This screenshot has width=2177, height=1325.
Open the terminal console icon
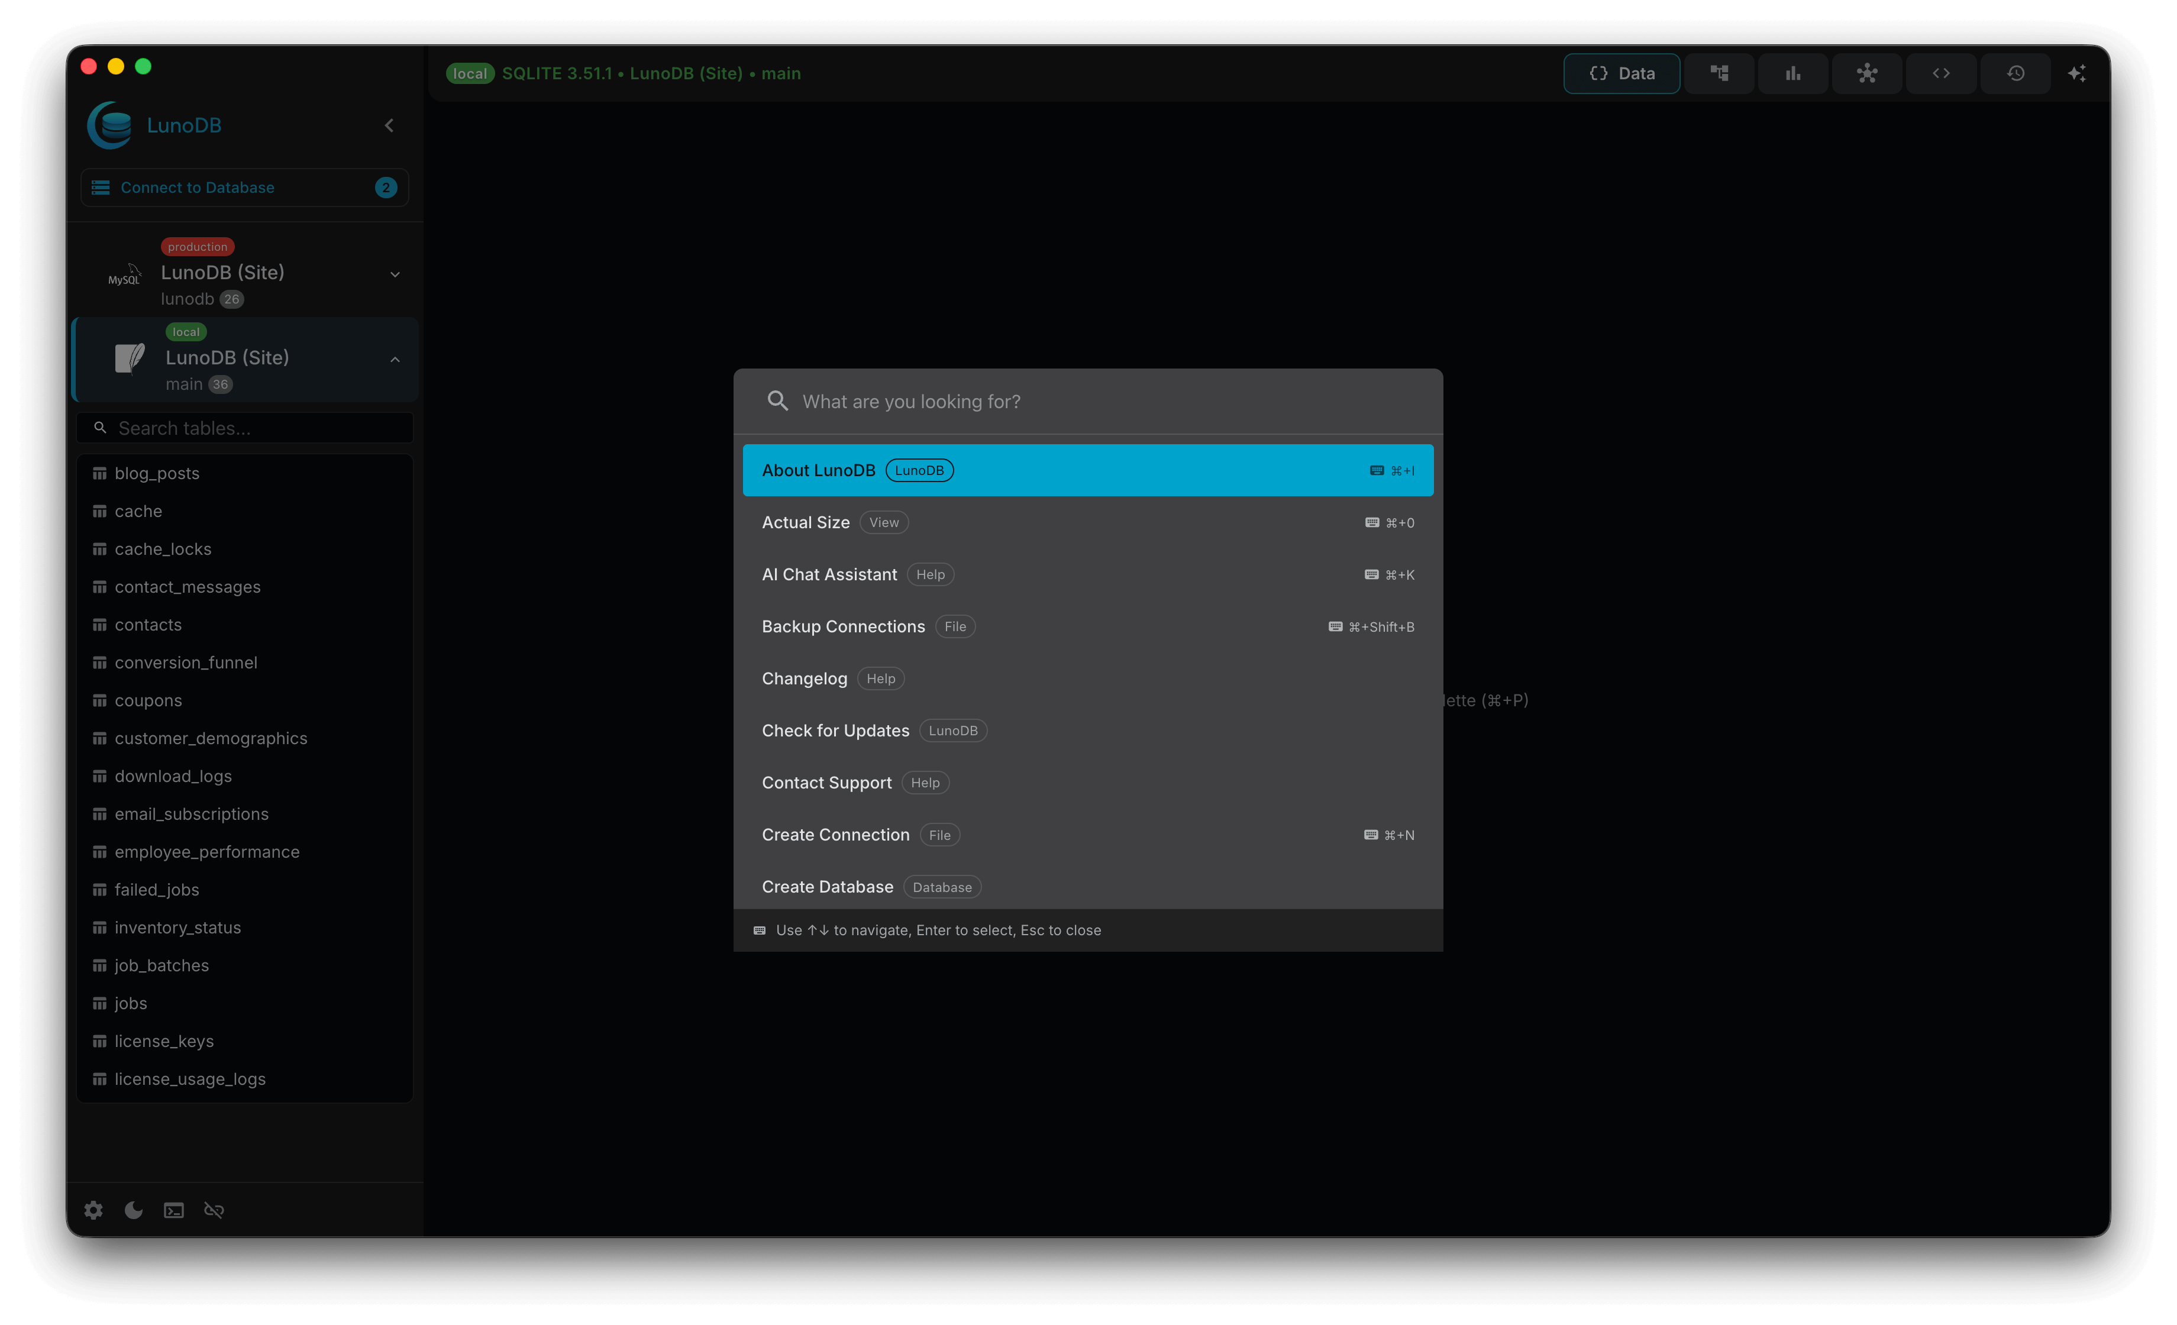click(x=173, y=1210)
